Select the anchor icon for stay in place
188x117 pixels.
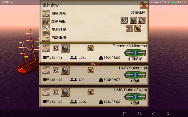[x=46, y=14]
